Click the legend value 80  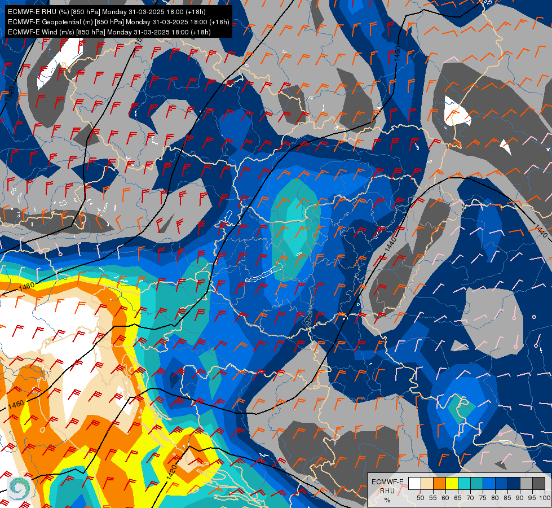pos(495,498)
